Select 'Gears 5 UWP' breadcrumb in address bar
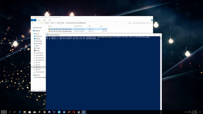This screenshot has width=203, height=114. (x=61, y=23)
